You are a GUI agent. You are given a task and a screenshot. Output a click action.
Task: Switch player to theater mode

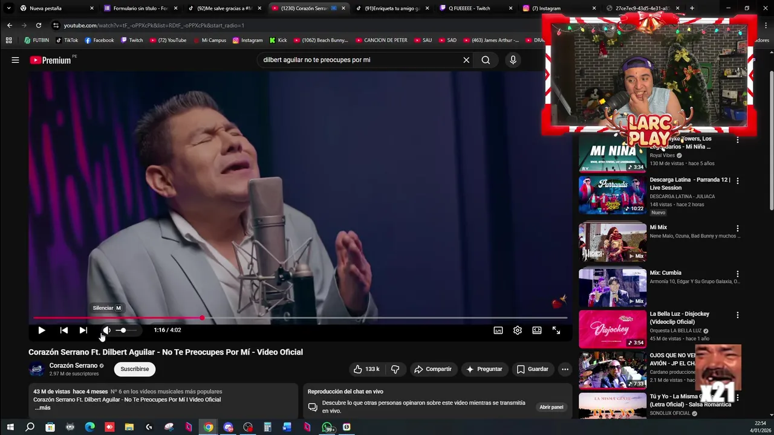[537, 330]
